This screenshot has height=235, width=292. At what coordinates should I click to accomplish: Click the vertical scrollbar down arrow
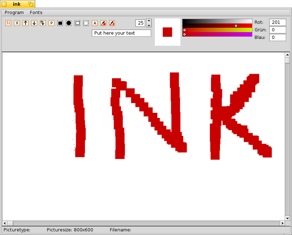pyautogui.click(x=287, y=218)
